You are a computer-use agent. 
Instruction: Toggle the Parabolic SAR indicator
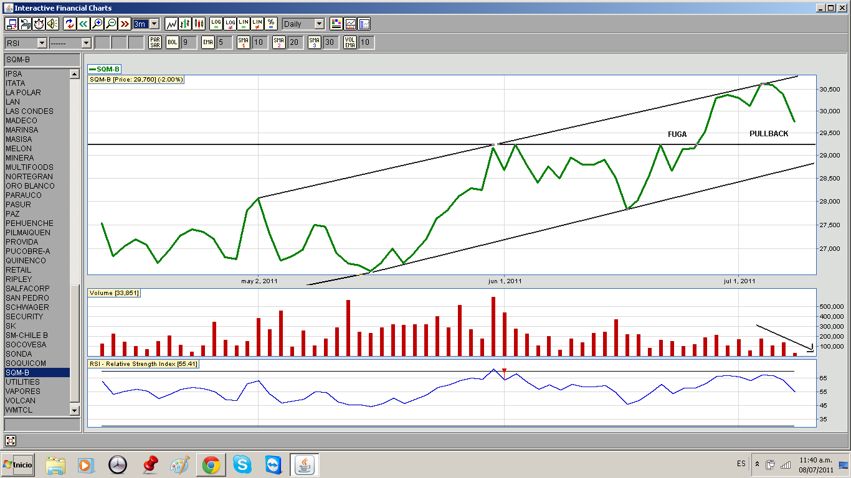[x=155, y=42]
